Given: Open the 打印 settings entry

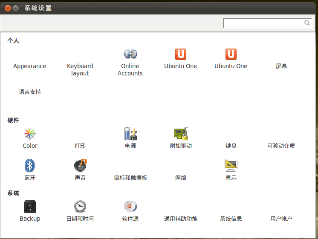Looking at the screenshot, I should [x=80, y=146].
